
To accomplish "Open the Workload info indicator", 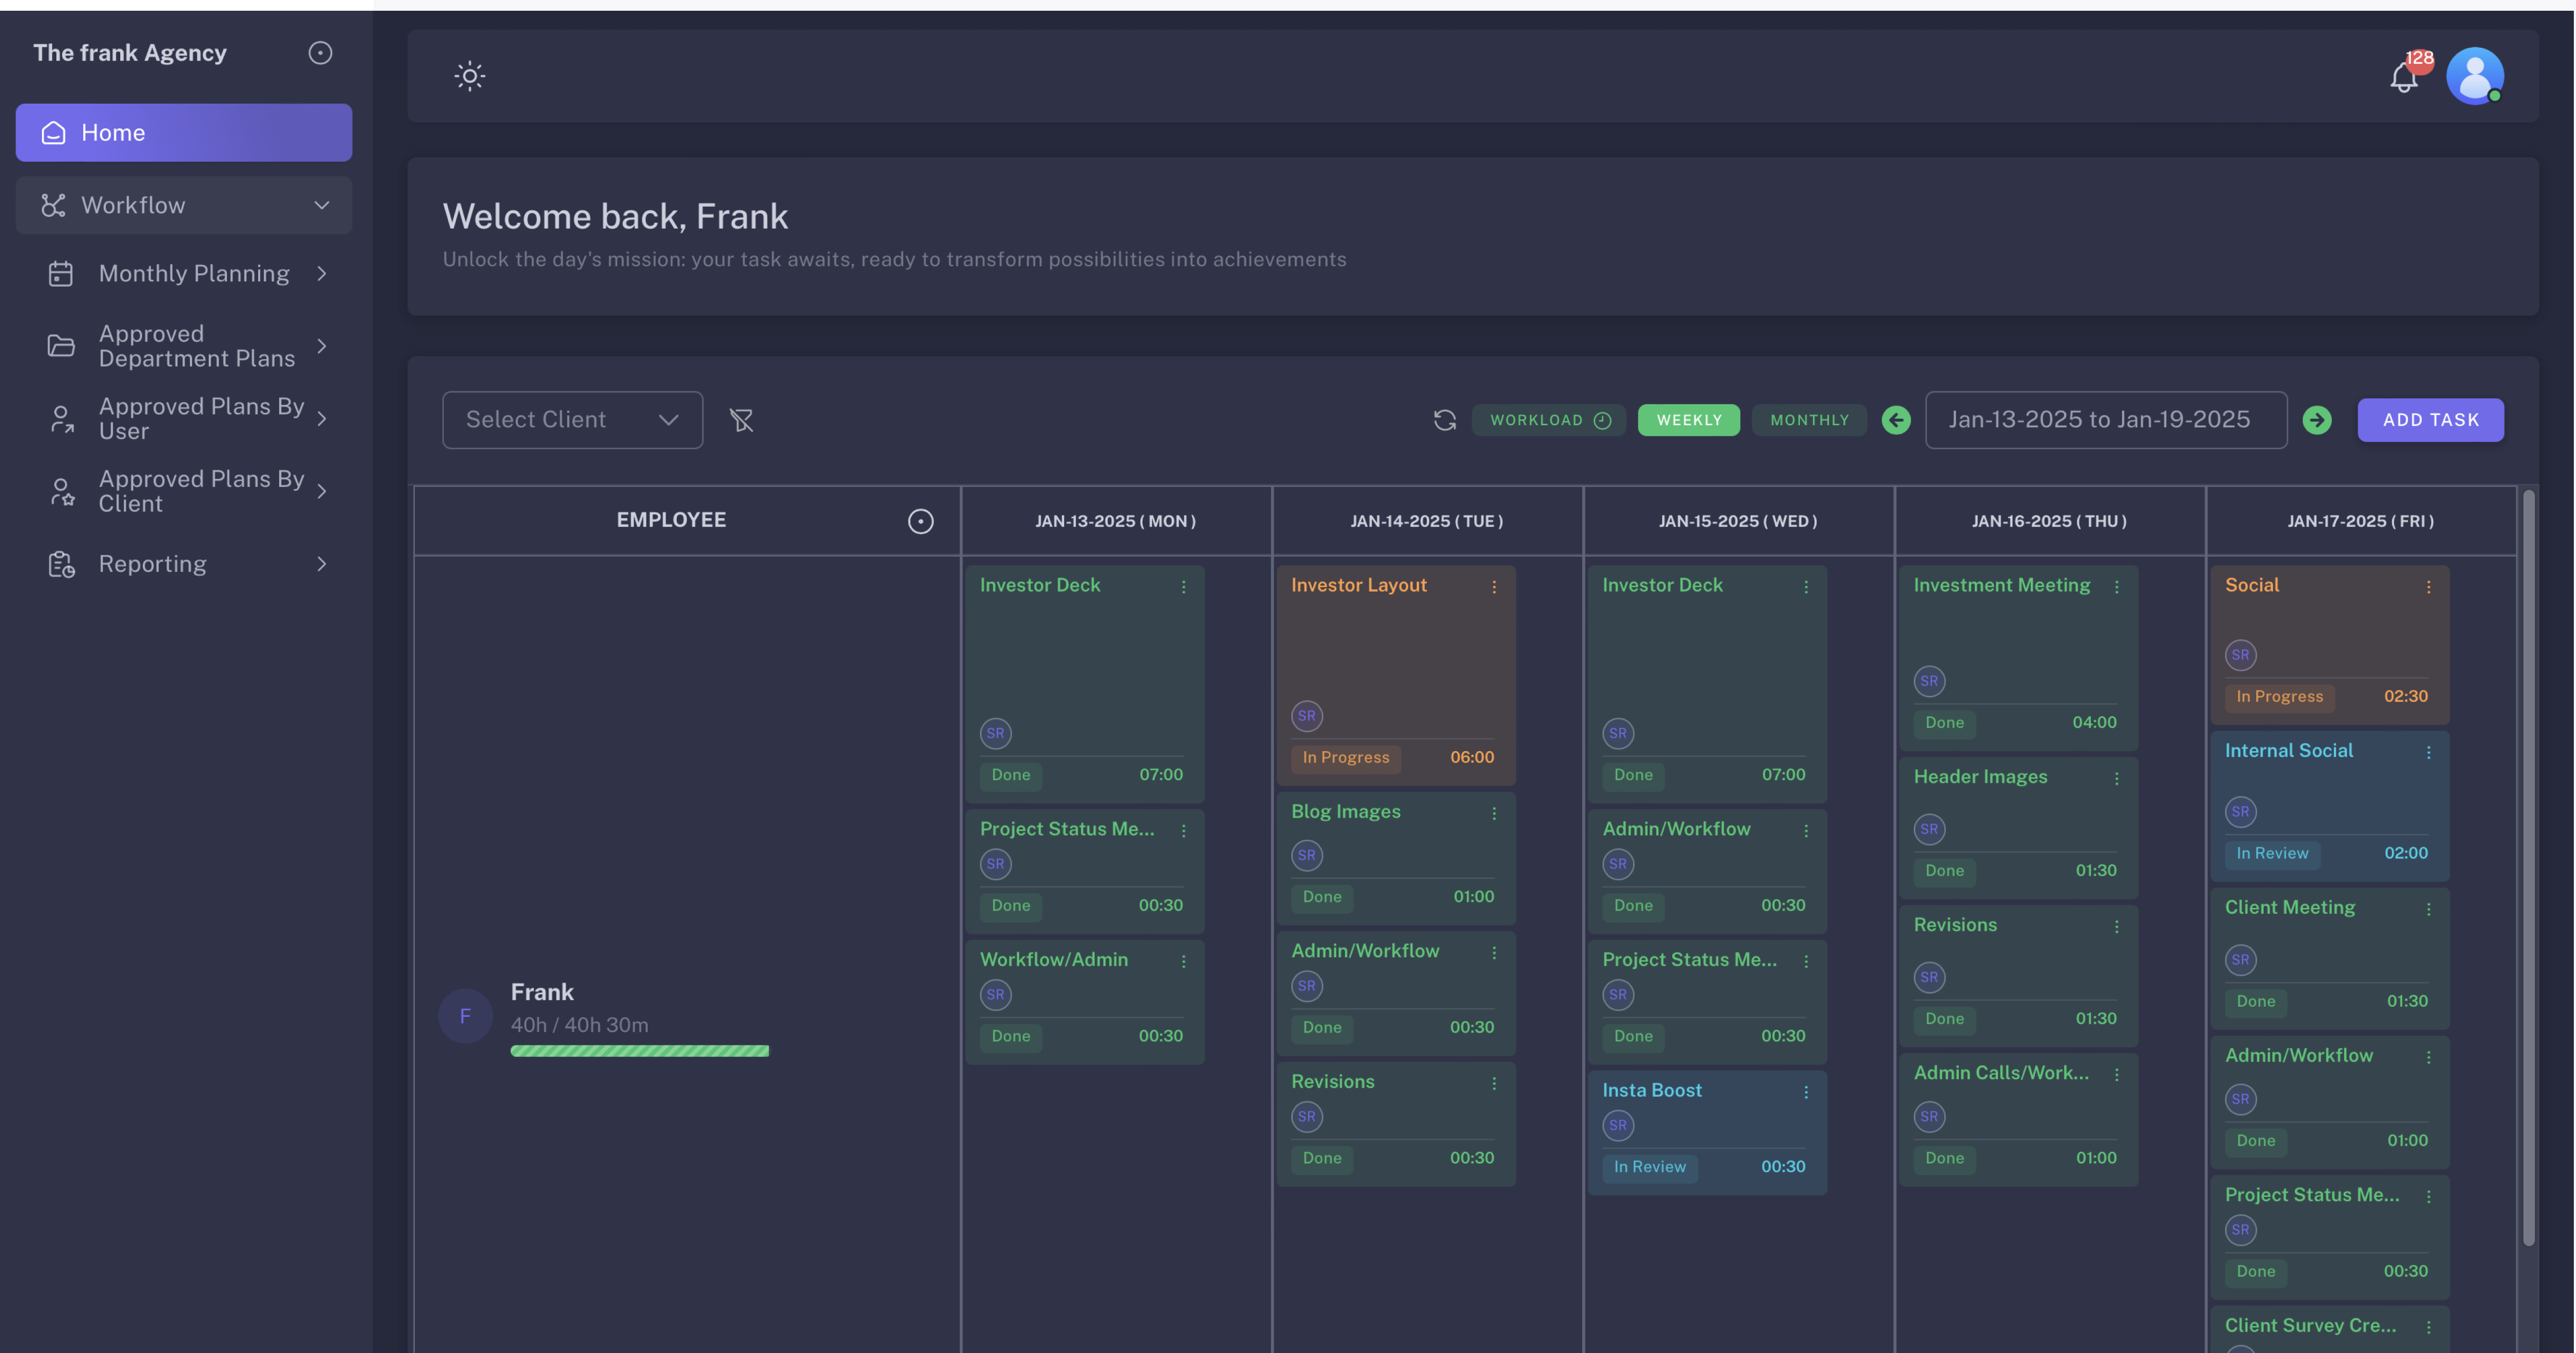I will [x=1604, y=419].
